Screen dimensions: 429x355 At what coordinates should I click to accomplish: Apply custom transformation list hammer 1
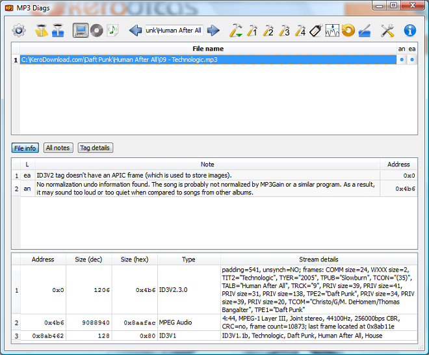pos(252,31)
